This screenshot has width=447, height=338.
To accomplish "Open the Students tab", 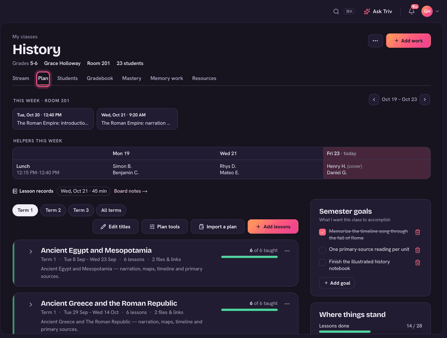I will point(67,78).
